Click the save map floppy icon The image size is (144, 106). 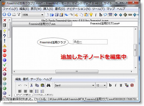[56, 15]
